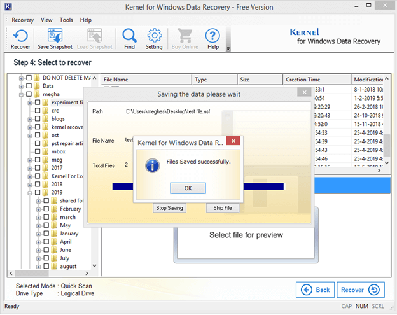
Task: Expand the Data tree node
Action: (21, 87)
